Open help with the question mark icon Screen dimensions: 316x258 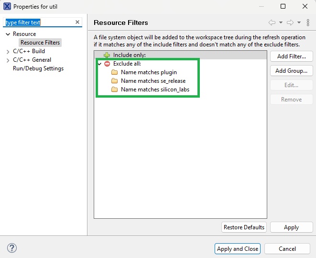12,248
